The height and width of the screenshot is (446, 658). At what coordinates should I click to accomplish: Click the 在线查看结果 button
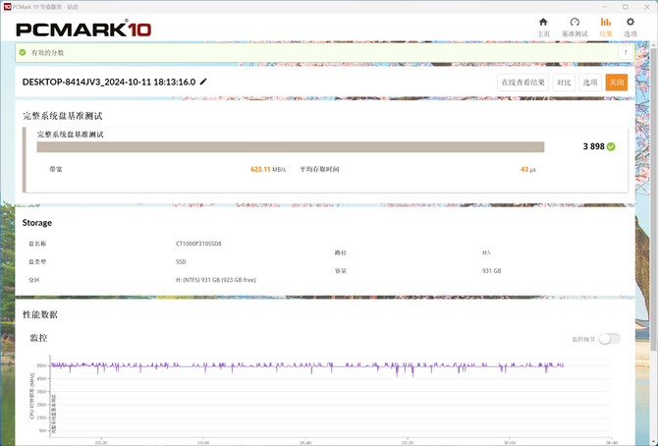pos(522,83)
